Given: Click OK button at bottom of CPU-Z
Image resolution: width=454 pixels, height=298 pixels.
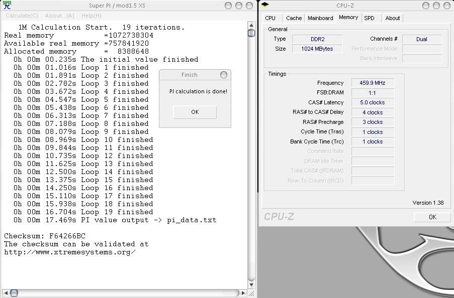Looking at the screenshot, I should pos(432,217).
